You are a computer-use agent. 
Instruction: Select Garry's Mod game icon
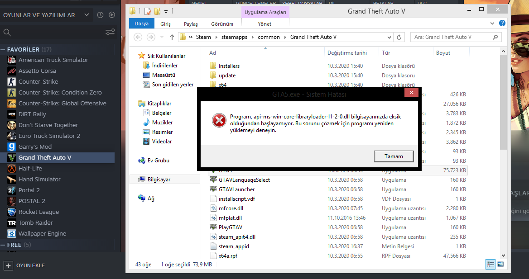12,147
